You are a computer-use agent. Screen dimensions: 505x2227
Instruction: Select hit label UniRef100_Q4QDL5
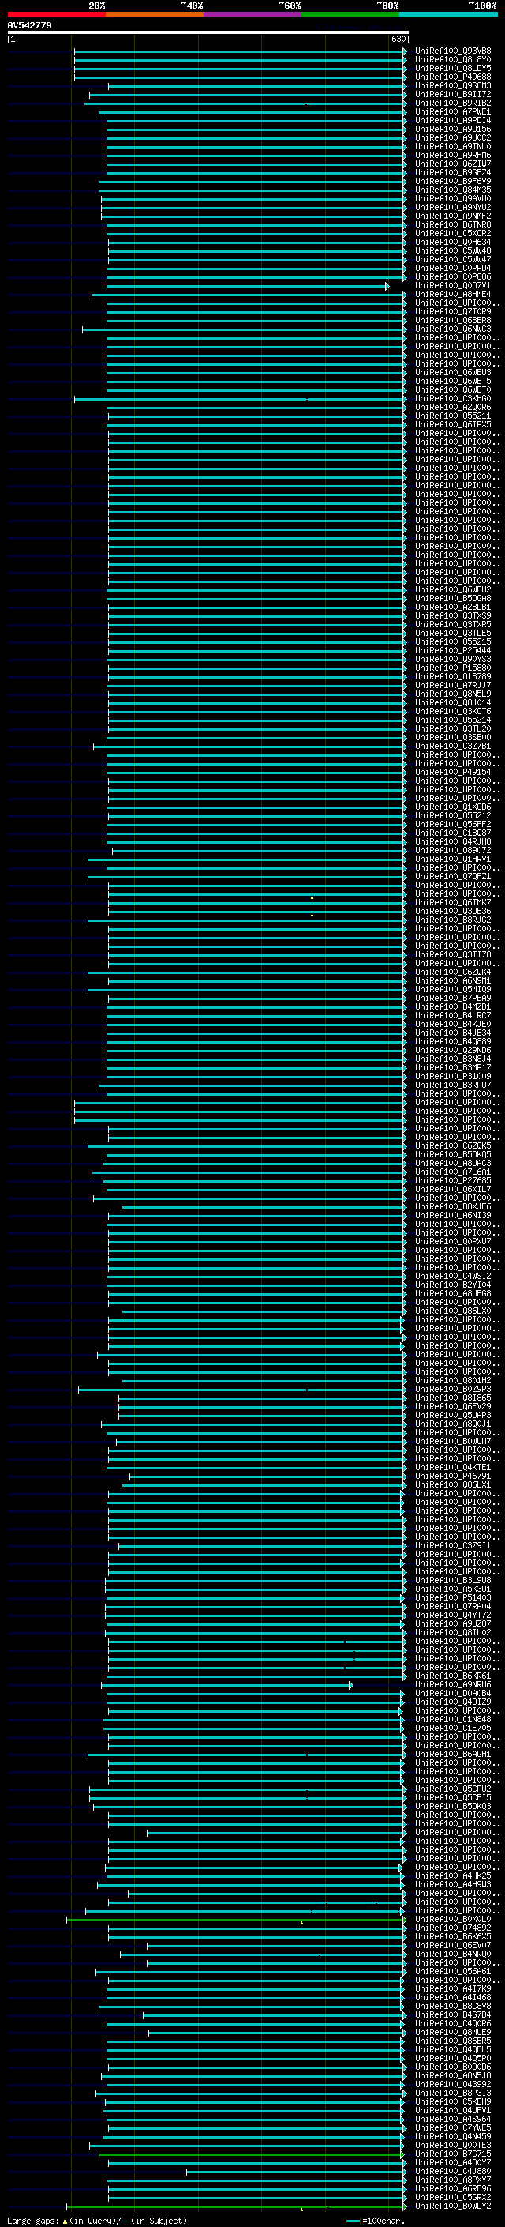tap(452, 2050)
